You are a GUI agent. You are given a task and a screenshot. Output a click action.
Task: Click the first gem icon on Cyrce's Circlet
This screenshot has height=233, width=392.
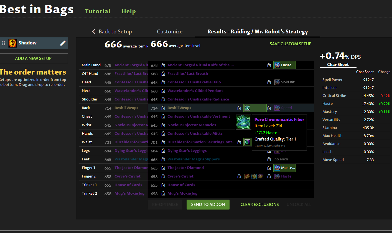coord(247,176)
